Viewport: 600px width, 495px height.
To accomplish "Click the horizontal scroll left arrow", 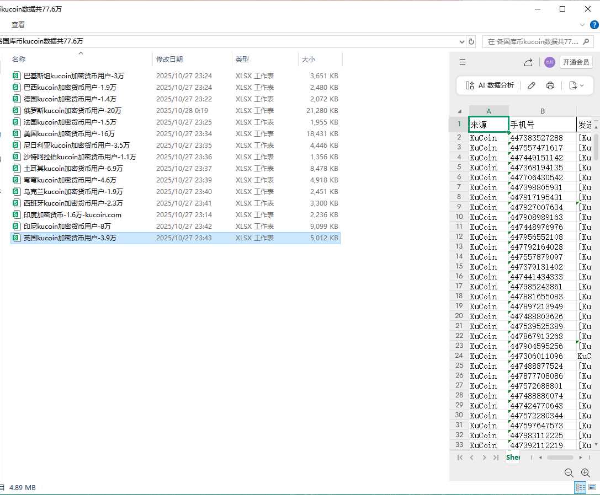I will tap(540, 458).
